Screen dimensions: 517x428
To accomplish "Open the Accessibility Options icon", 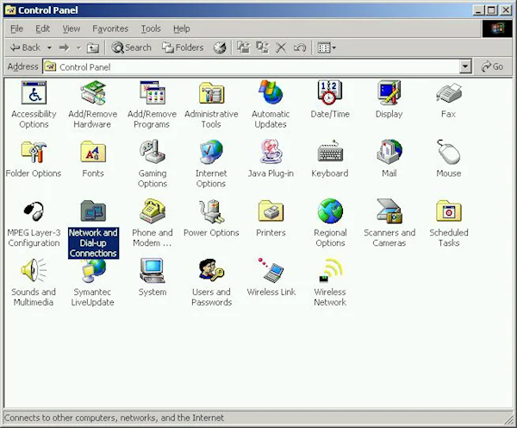I will pos(34,93).
